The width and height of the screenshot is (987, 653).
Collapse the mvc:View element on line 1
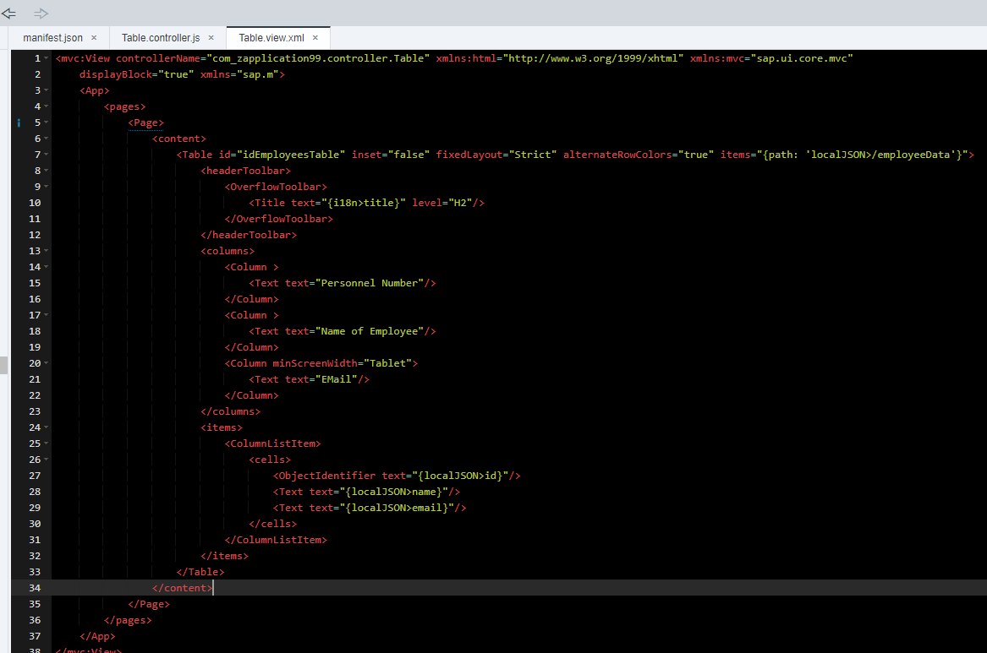[x=44, y=57]
